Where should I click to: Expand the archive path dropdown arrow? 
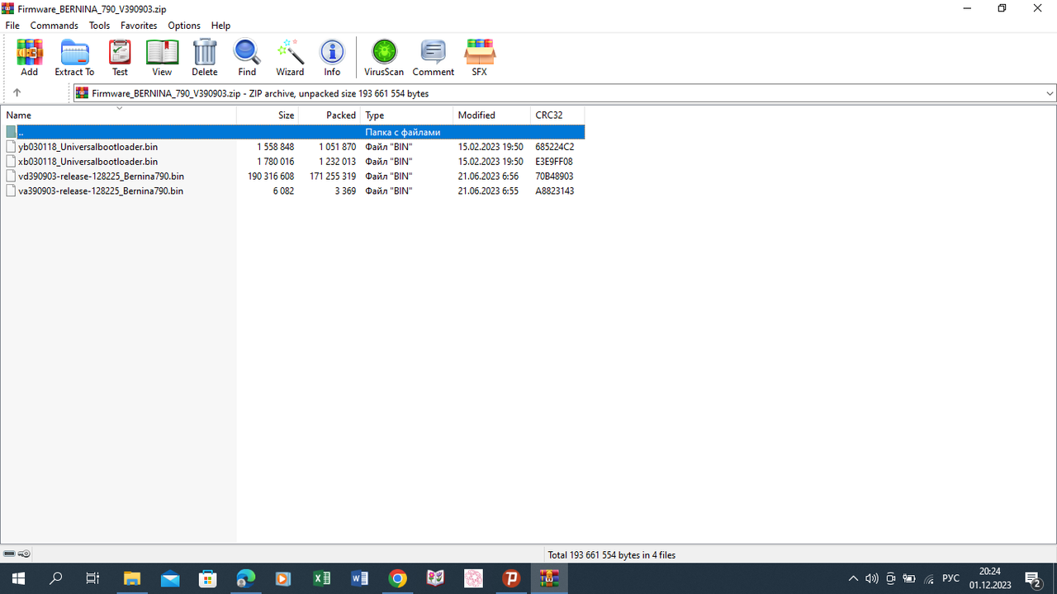(x=1049, y=93)
